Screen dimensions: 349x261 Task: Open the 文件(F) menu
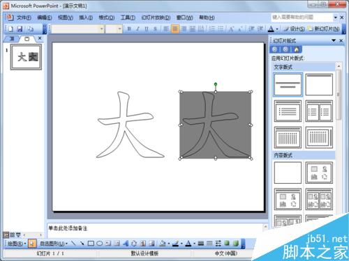coord(24,17)
